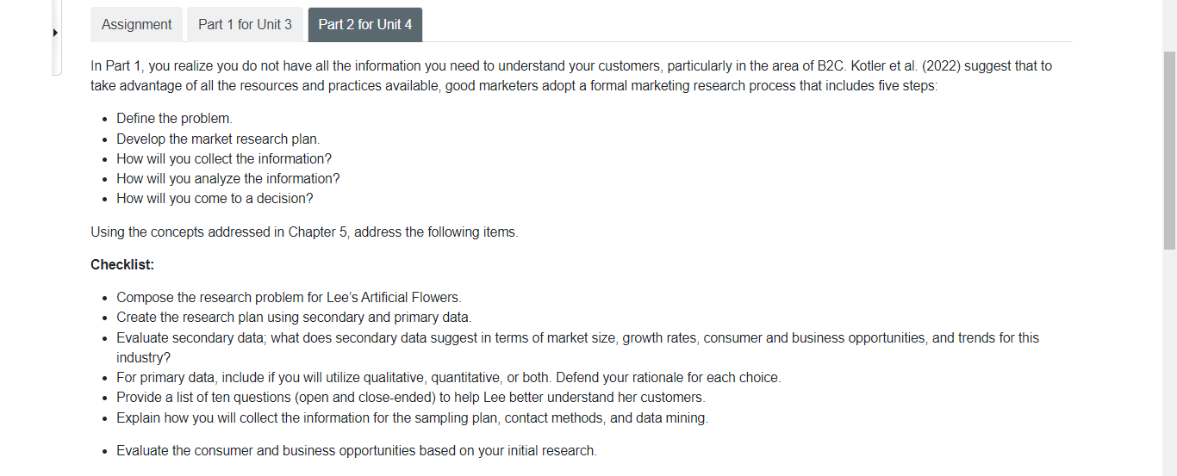1177x476 pixels.
Task: Open the Assignment tab
Action: click(x=136, y=25)
